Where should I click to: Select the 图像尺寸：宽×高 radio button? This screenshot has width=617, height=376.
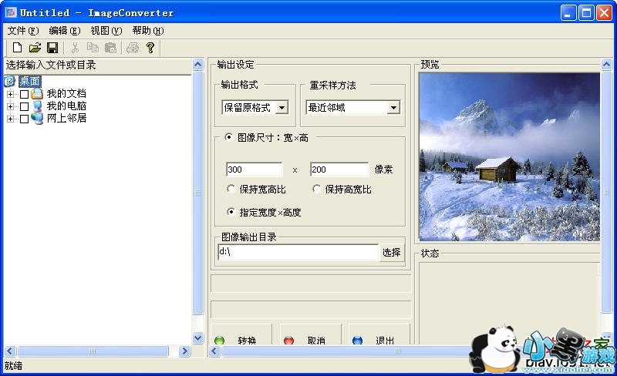[x=228, y=137]
